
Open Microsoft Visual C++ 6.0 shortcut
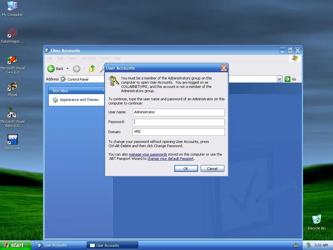[12, 65]
